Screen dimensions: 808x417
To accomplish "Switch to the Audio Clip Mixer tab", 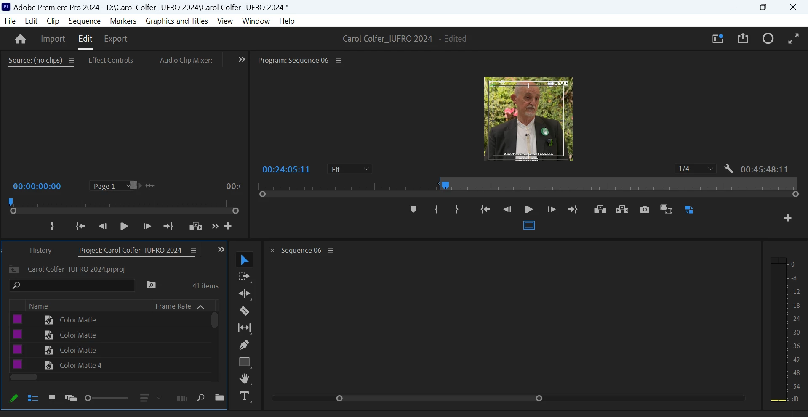I will (x=186, y=60).
